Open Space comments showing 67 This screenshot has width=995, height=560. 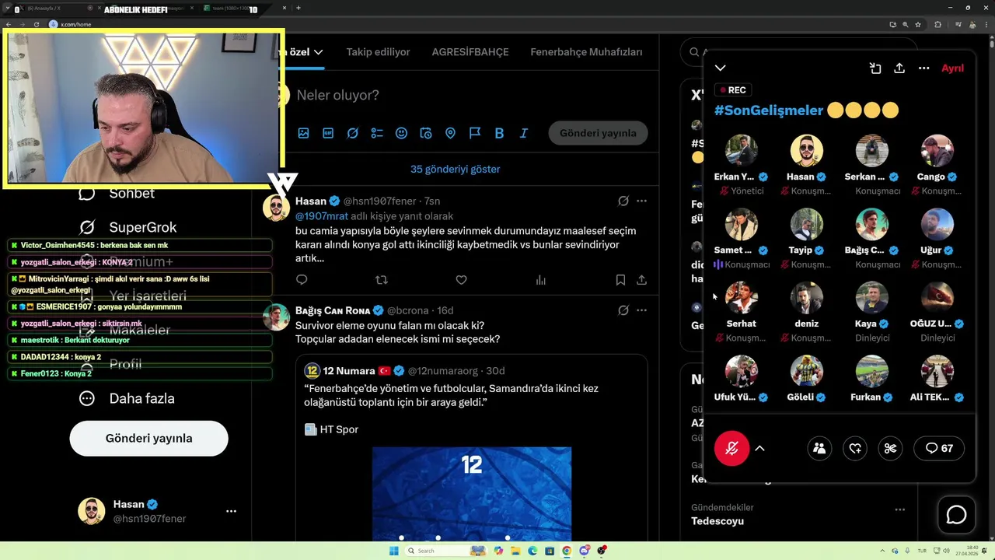click(x=939, y=448)
